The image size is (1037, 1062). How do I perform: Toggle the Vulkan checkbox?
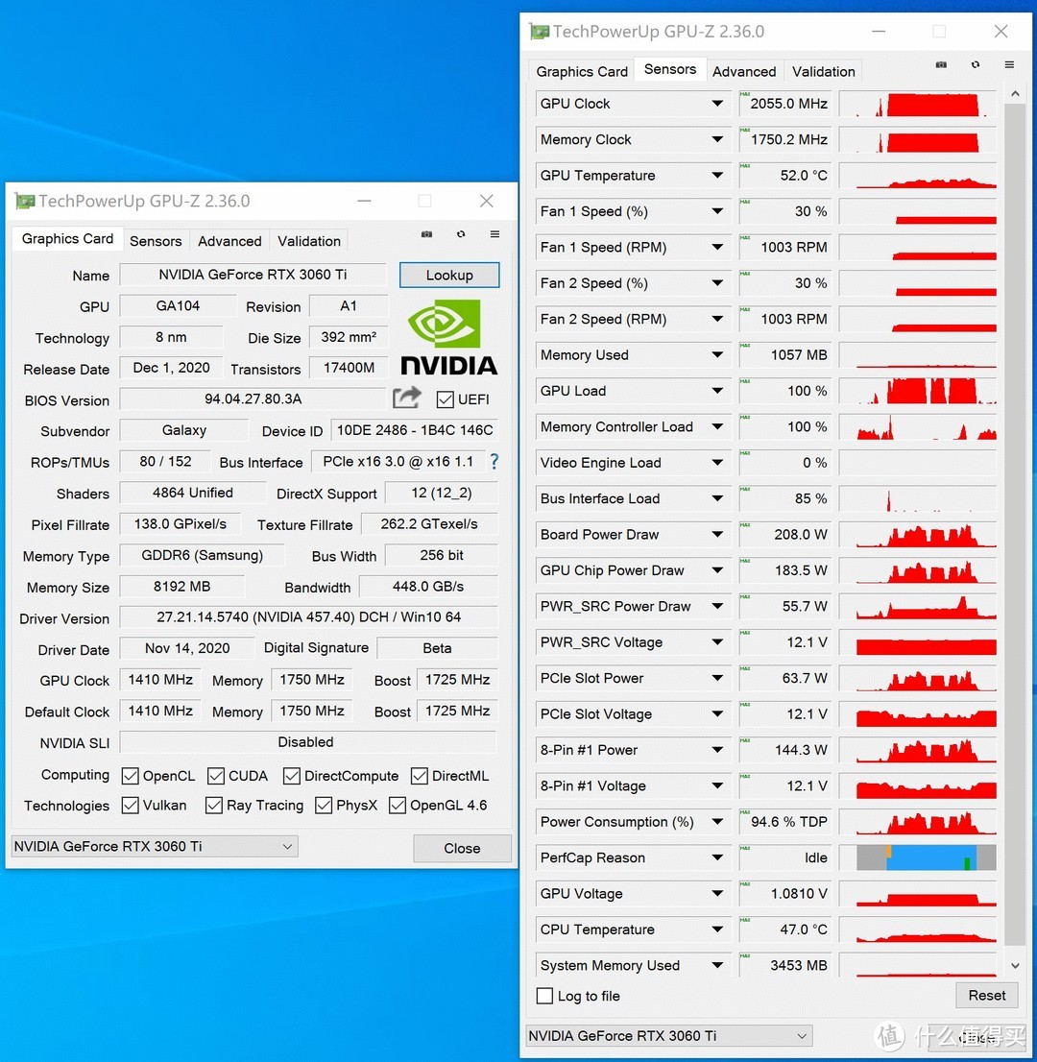(x=130, y=806)
